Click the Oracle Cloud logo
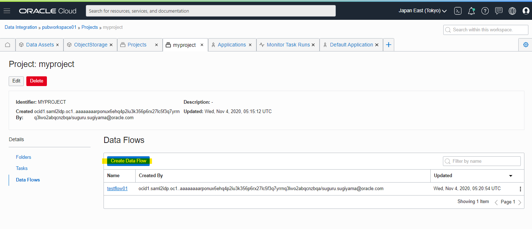This screenshot has width=532, height=229. click(x=48, y=11)
